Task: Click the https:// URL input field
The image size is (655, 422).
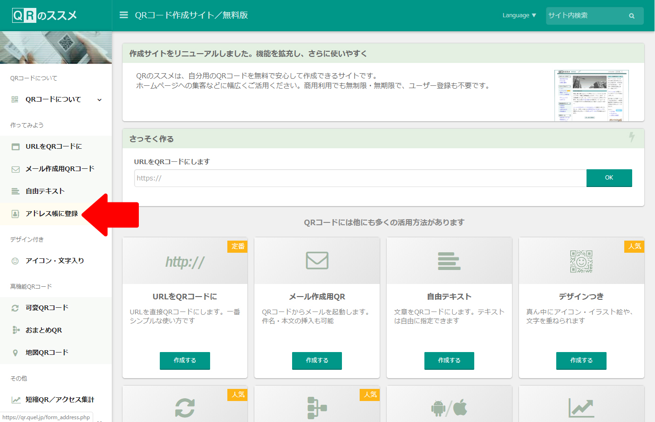Action: tap(360, 178)
